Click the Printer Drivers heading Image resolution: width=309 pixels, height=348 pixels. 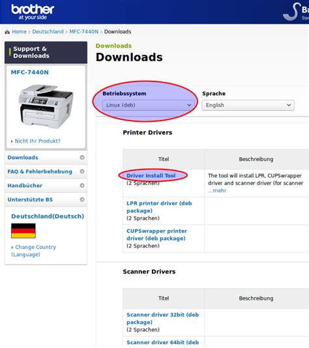tap(147, 132)
